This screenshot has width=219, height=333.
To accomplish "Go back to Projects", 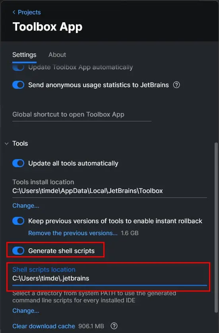I will point(29,12).
